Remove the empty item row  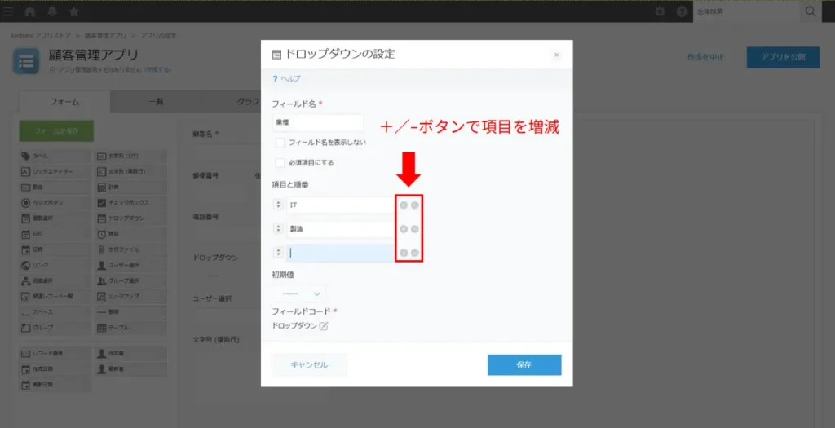click(x=415, y=253)
